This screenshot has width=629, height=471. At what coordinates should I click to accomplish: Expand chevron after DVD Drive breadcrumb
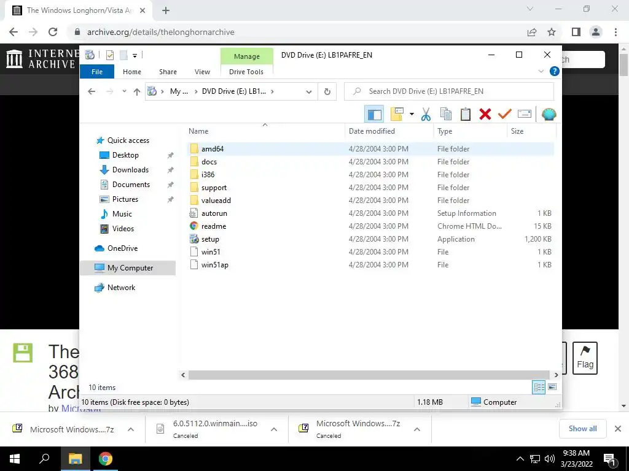point(272,91)
